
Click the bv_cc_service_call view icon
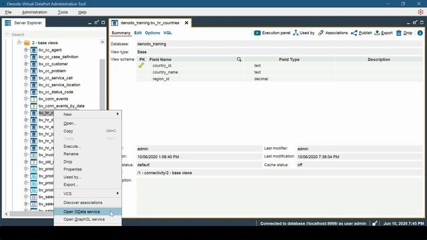click(x=34, y=78)
